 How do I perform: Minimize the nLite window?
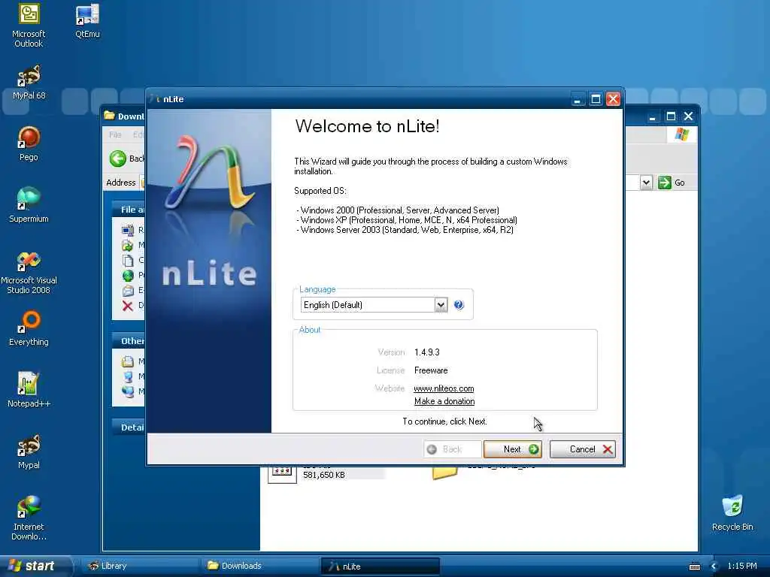(578, 99)
